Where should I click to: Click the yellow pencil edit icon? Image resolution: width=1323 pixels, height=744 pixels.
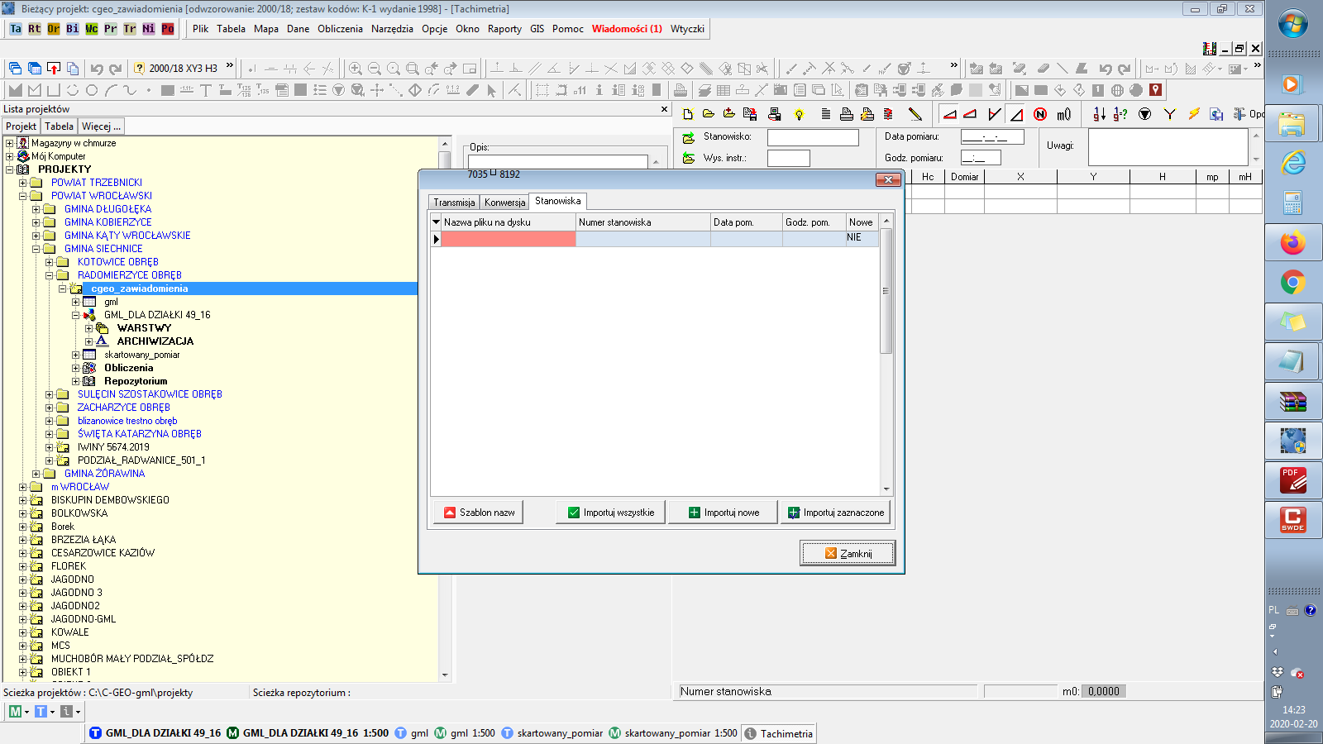coord(915,114)
